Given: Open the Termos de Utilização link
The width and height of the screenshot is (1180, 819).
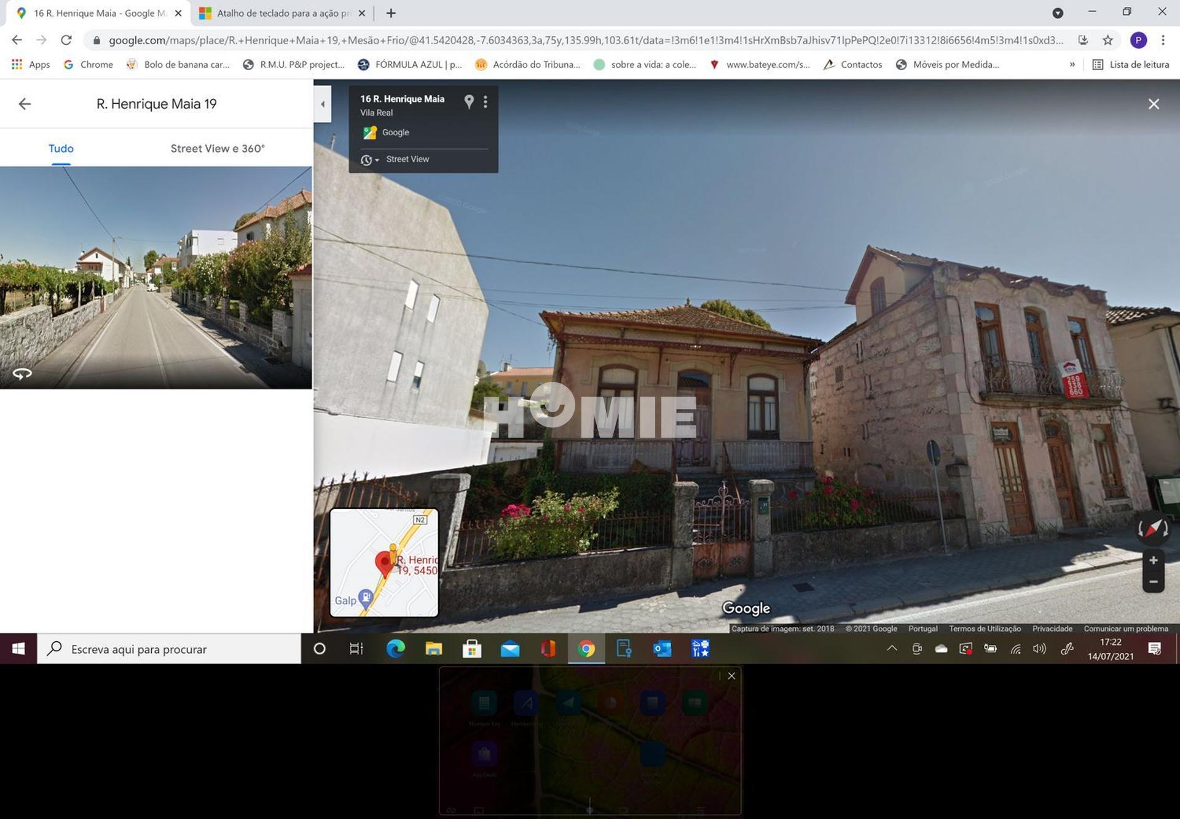Looking at the screenshot, I should (x=985, y=628).
